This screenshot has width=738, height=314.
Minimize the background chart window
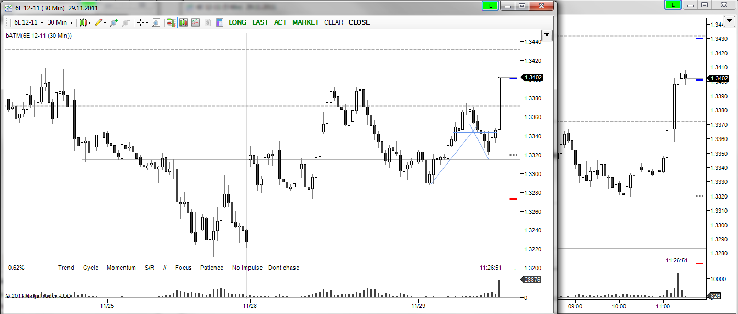coord(690,5)
